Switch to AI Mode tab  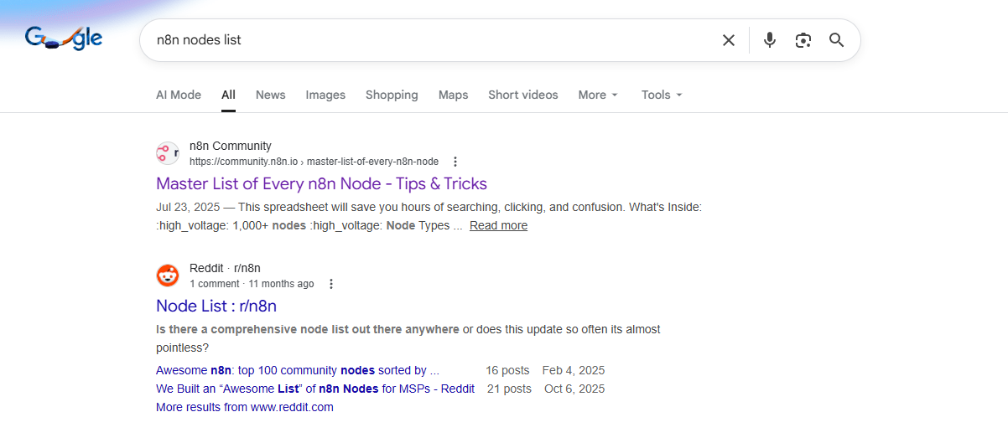click(x=179, y=95)
